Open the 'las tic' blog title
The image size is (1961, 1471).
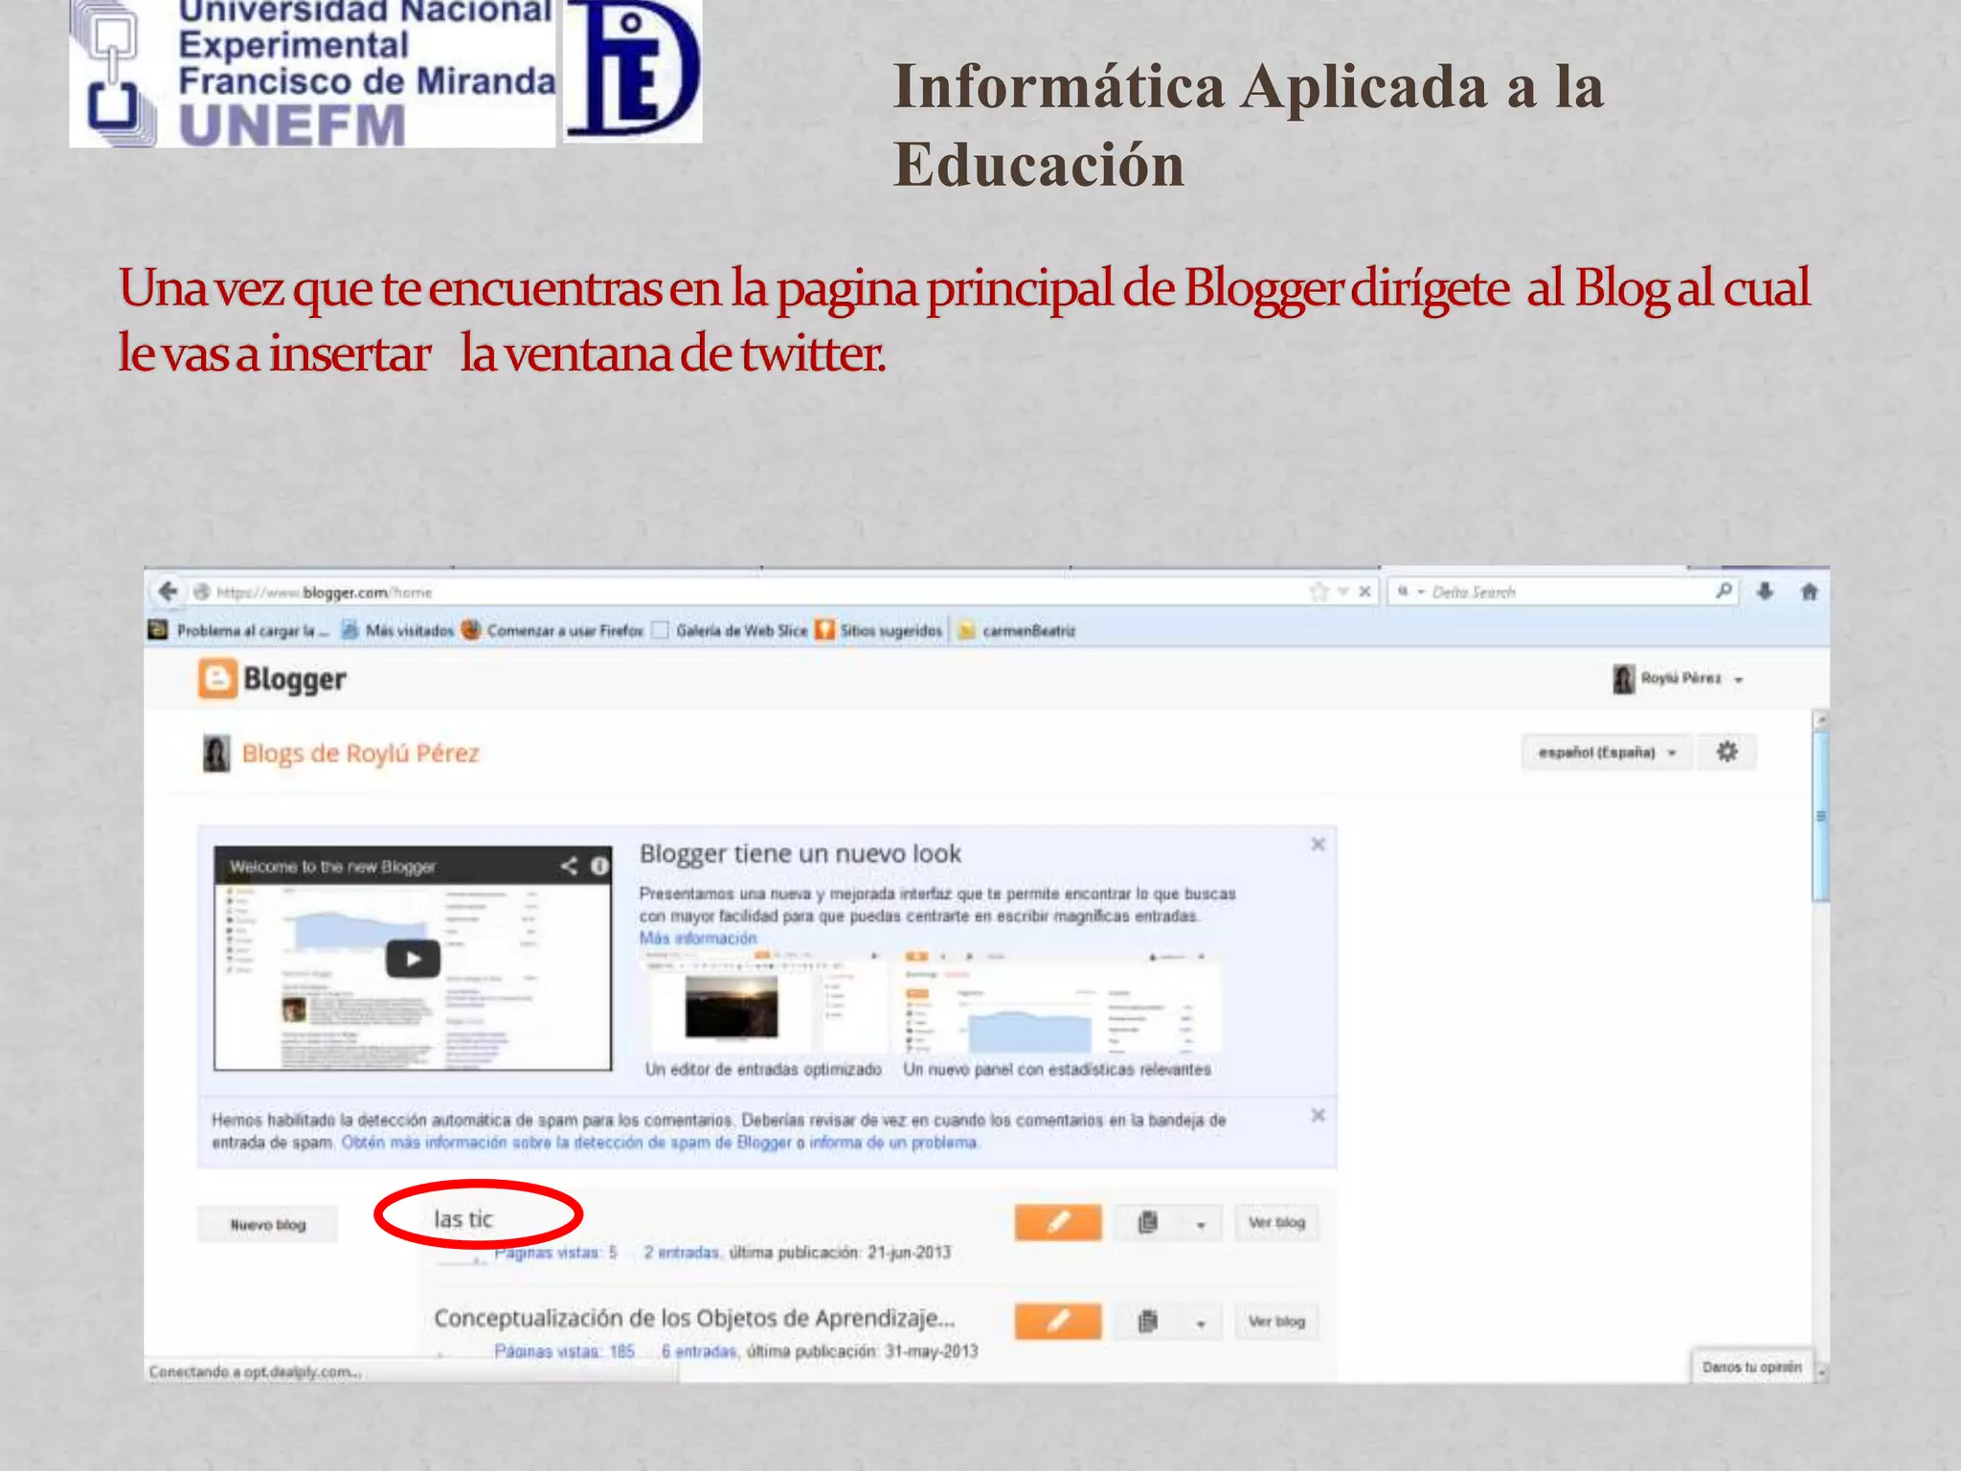coord(463,1219)
